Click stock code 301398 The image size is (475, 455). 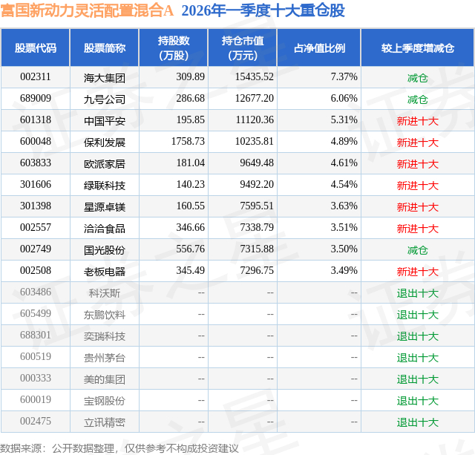point(36,206)
